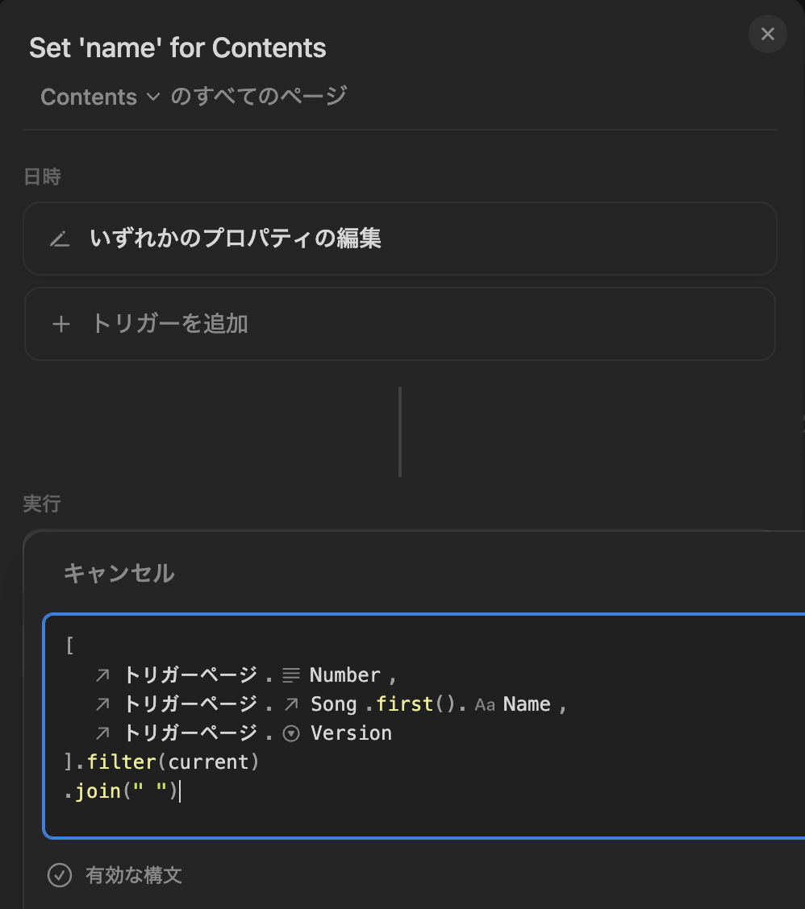
Task: Click the Version select-property circle icon
Action: tap(290, 734)
